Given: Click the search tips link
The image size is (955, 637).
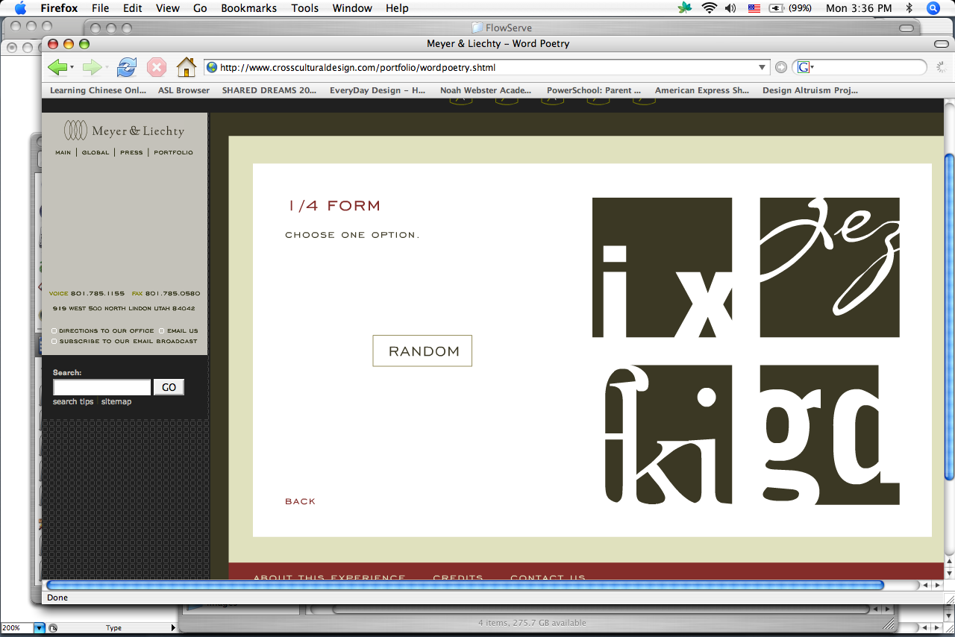Looking at the screenshot, I should [73, 401].
